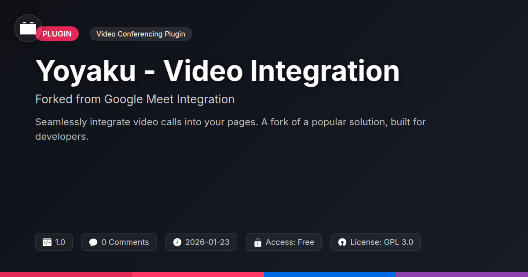Click the blue segment of bottom color bar
The height and width of the screenshot is (277, 528).
[x=330, y=274]
